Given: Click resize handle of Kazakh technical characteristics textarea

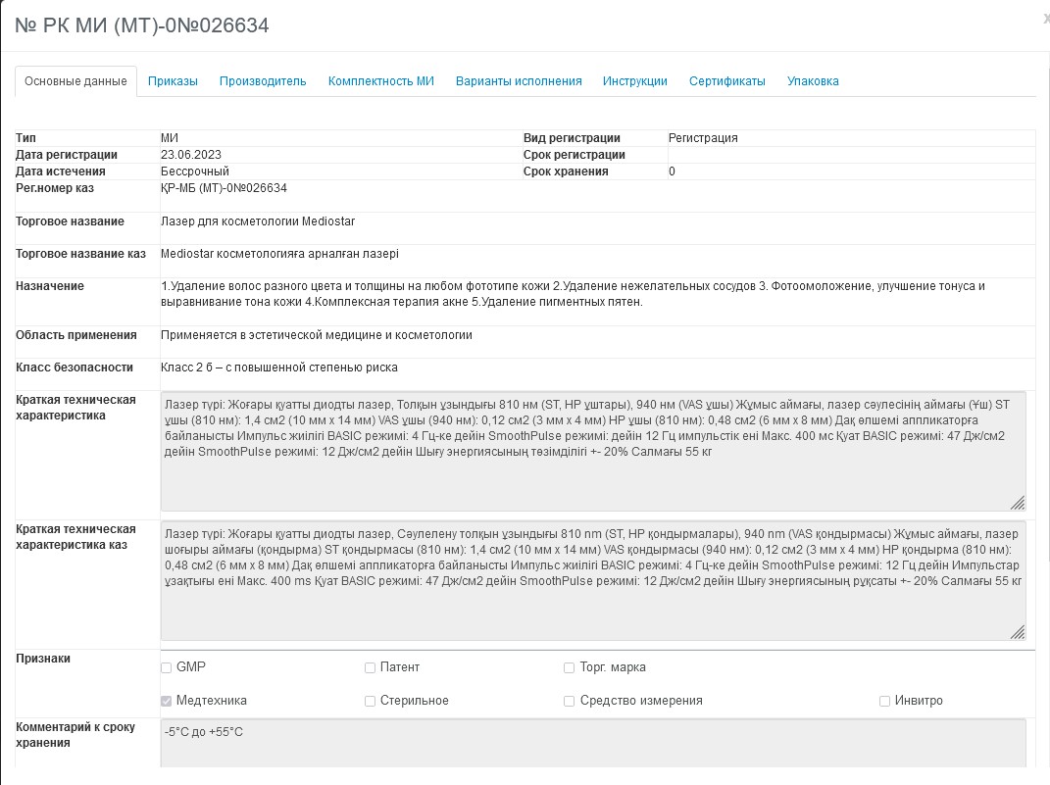Looking at the screenshot, I should [1018, 633].
